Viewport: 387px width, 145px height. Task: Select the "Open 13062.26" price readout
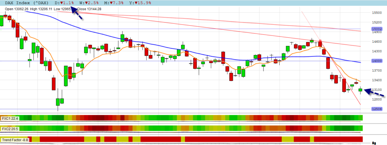click(x=17, y=9)
